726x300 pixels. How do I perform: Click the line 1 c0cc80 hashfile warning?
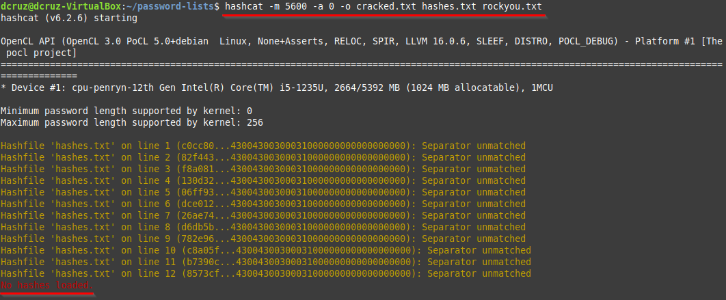coord(263,146)
